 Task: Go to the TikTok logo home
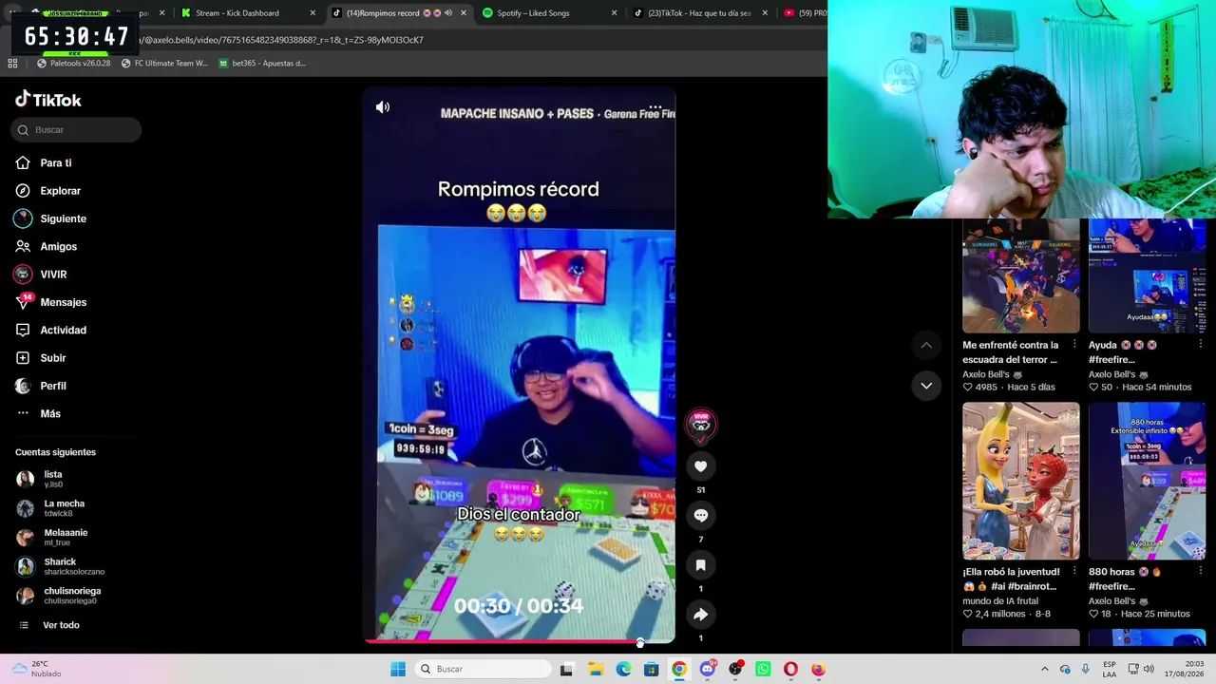(x=48, y=100)
